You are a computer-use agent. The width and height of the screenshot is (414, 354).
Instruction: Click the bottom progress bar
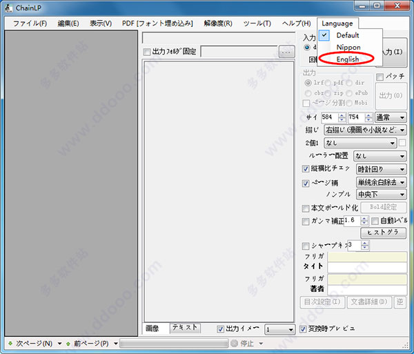click(174, 344)
